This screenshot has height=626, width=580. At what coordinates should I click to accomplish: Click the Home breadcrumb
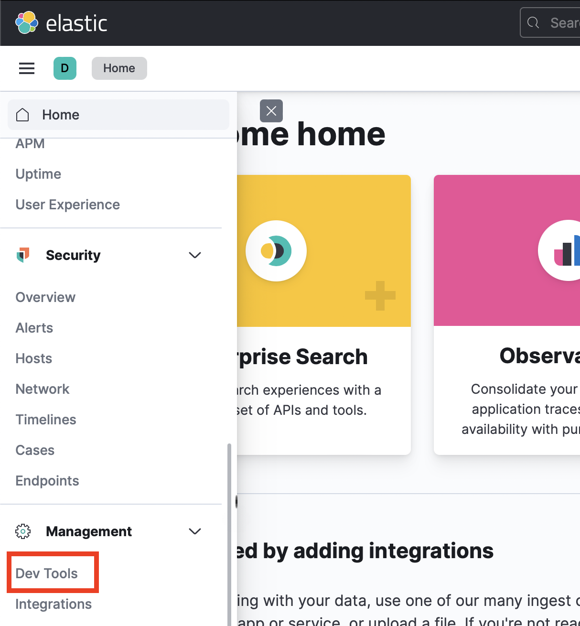[119, 68]
